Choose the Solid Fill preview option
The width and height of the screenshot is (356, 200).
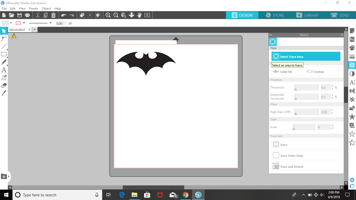(282, 72)
